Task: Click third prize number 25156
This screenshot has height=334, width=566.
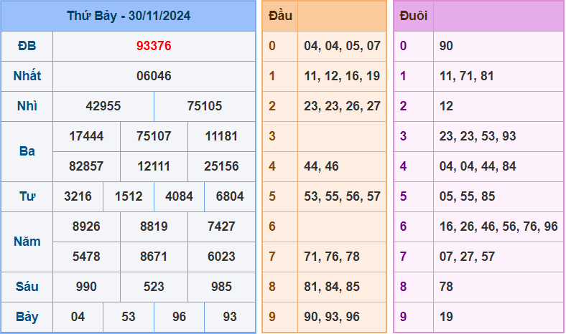Action: click(221, 166)
